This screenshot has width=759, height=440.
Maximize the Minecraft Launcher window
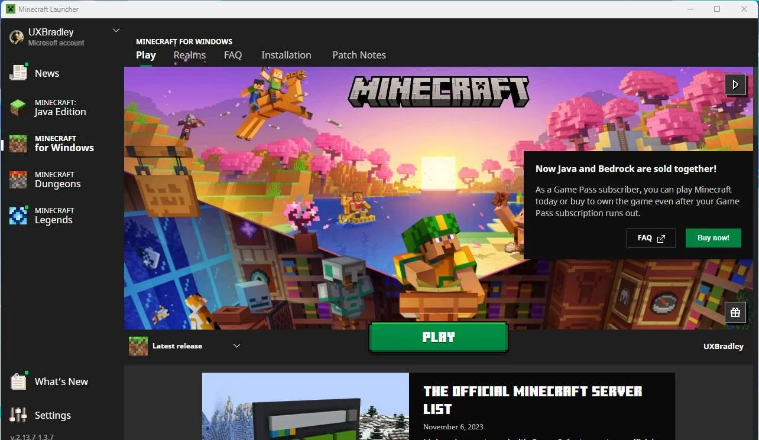[717, 9]
